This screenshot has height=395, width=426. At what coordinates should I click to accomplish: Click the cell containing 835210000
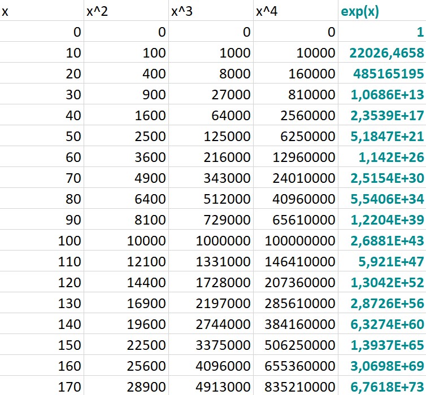coord(296,386)
